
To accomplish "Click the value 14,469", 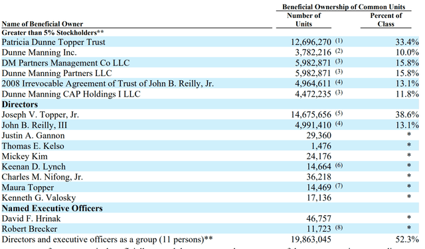I will 319,187.
